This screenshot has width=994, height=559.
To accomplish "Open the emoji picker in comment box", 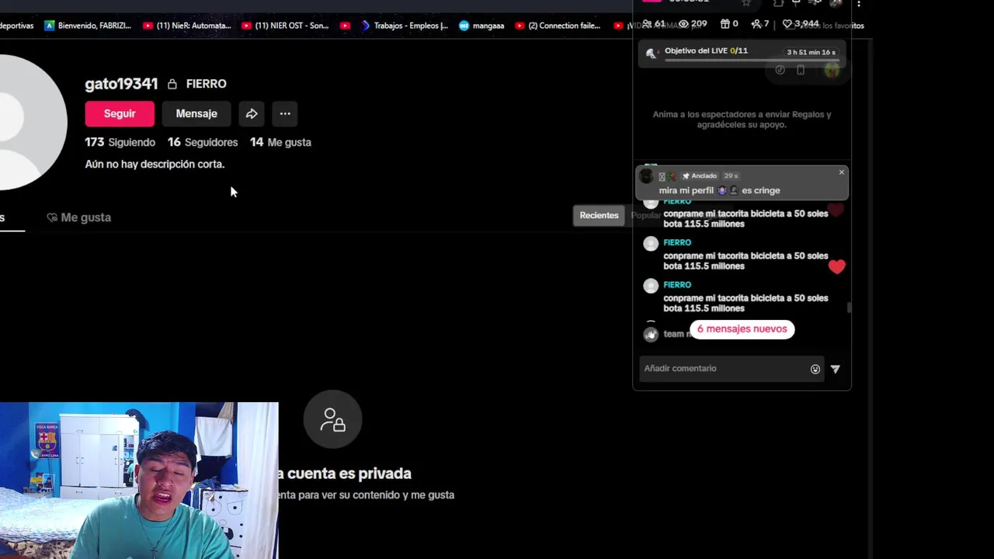I will tap(815, 369).
